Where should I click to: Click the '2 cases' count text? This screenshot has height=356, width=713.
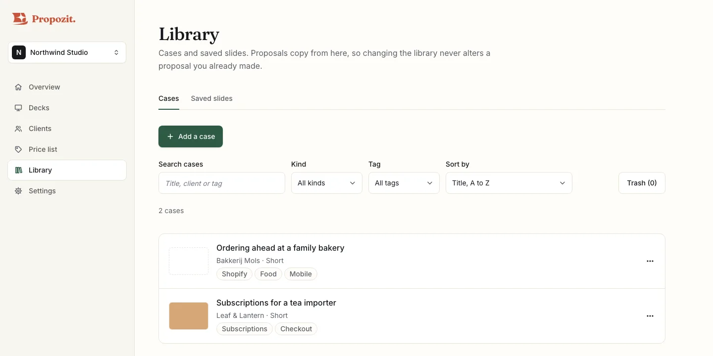(x=171, y=211)
